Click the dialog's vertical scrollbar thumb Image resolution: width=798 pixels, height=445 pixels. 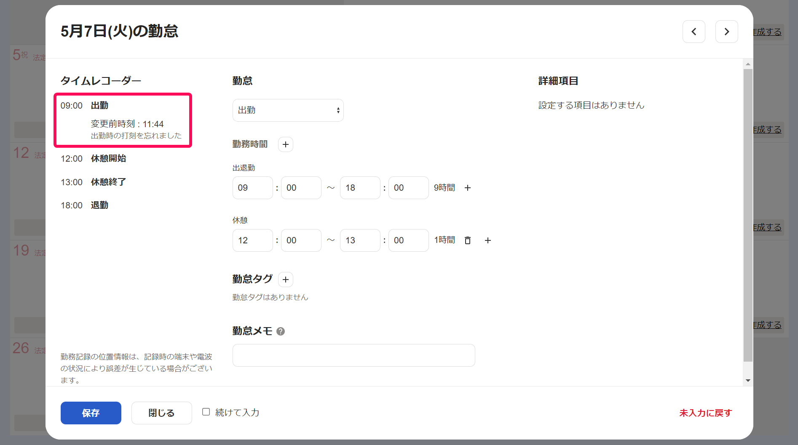748,215
